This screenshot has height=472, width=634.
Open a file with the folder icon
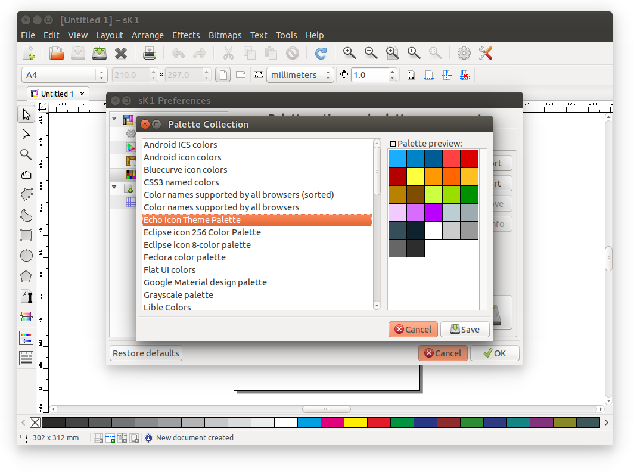tap(56, 54)
